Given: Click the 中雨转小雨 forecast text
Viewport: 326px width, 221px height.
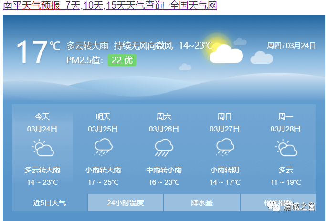Looking at the screenshot, I should [164, 170].
